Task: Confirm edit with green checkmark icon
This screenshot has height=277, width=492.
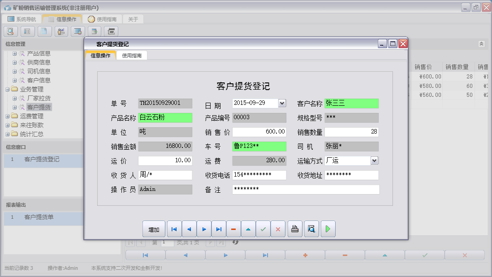Action: point(263,229)
